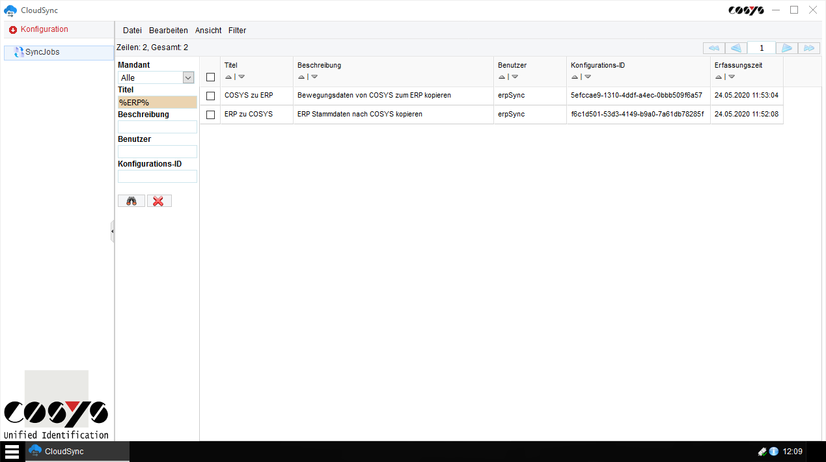Select the Konfiguration entry in the sidebar
The height and width of the screenshot is (462, 826).
(44, 29)
